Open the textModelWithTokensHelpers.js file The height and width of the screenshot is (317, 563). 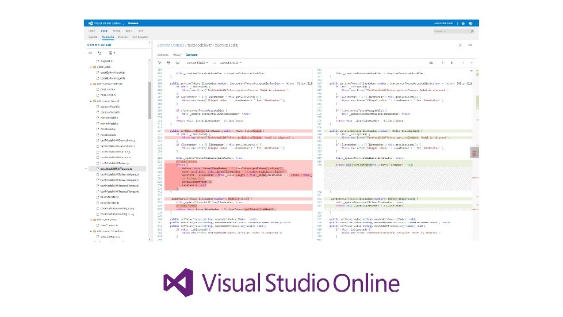tap(119, 174)
